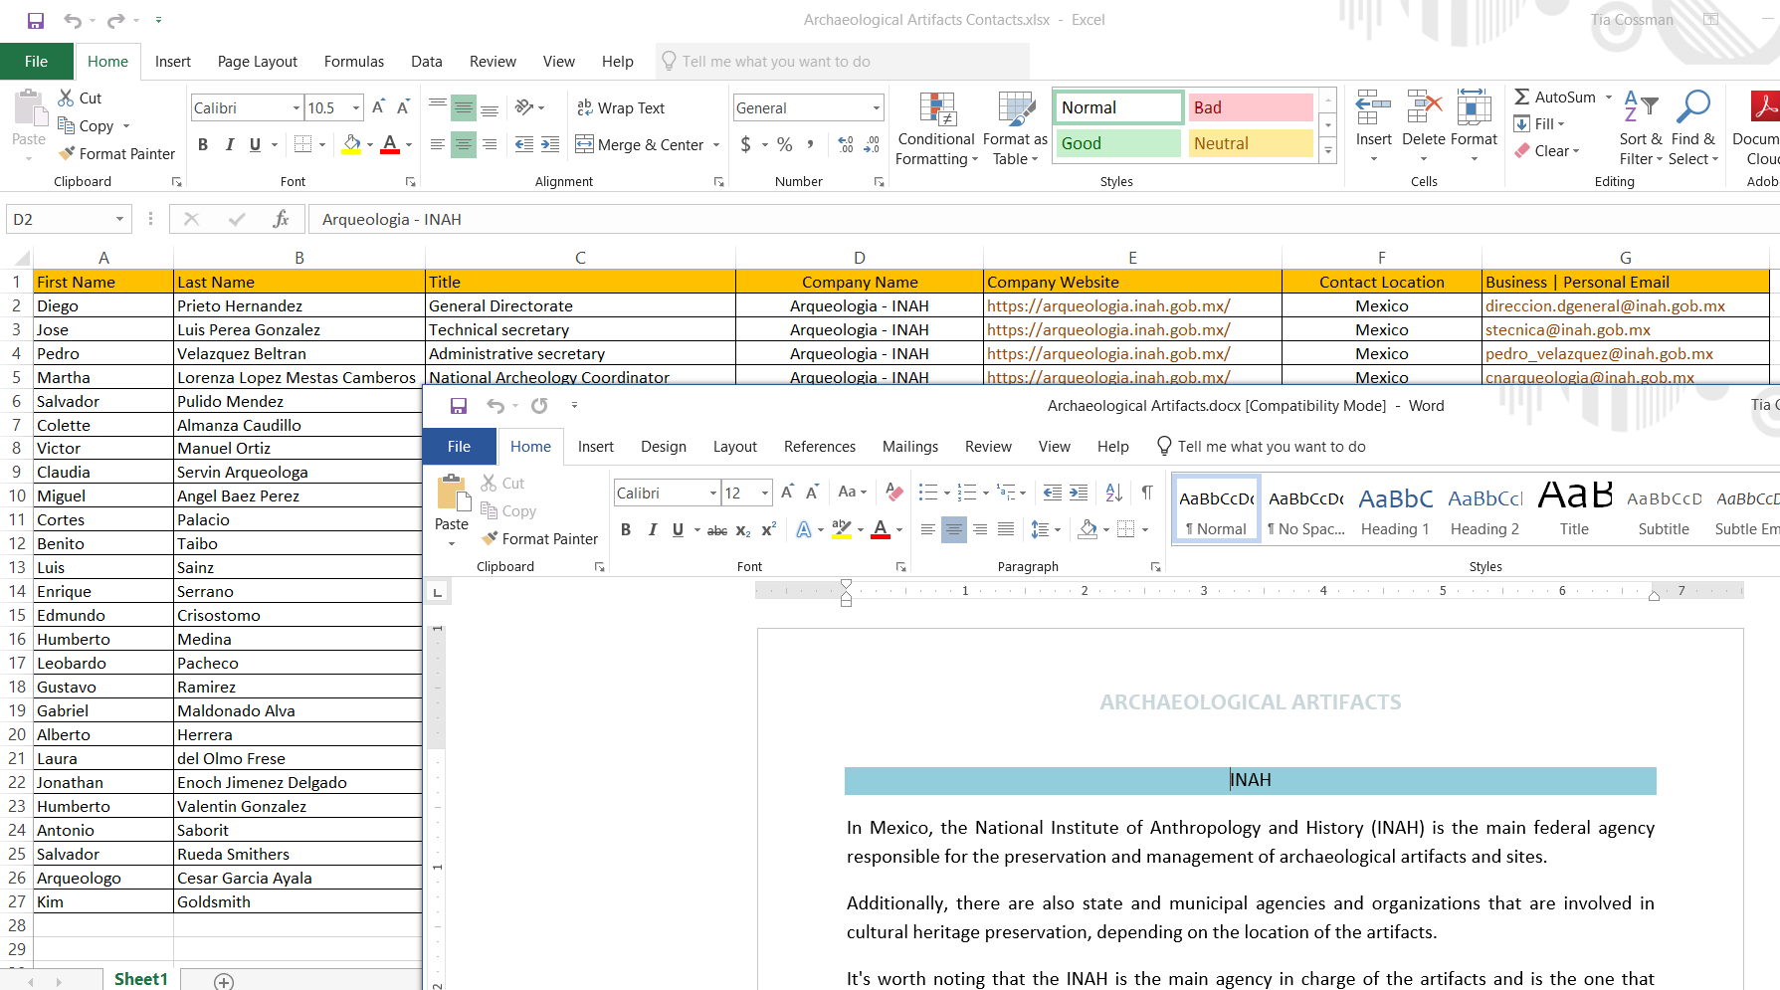Image resolution: width=1780 pixels, height=990 pixels.
Task: Increase decimal places in Excel's Number group
Action: point(846,144)
